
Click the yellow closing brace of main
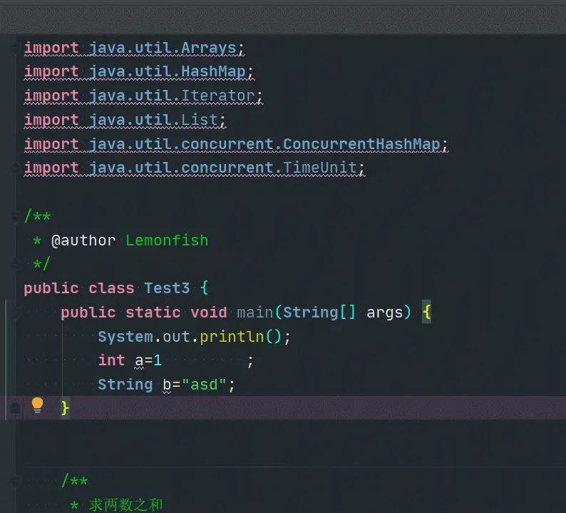click(65, 408)
